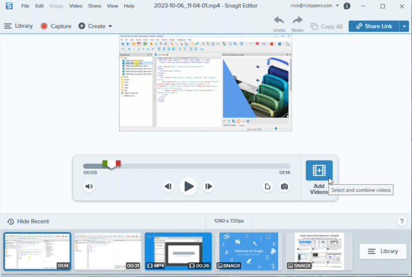Click the 00:09 current time label

90,173
